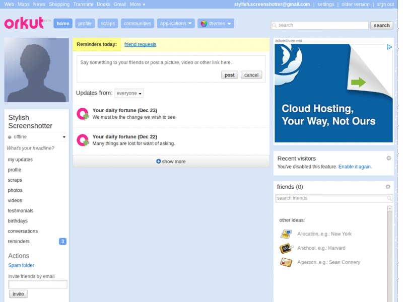Click the show more arrow icon
Screen dimensions: 403x302
(159, 161)
